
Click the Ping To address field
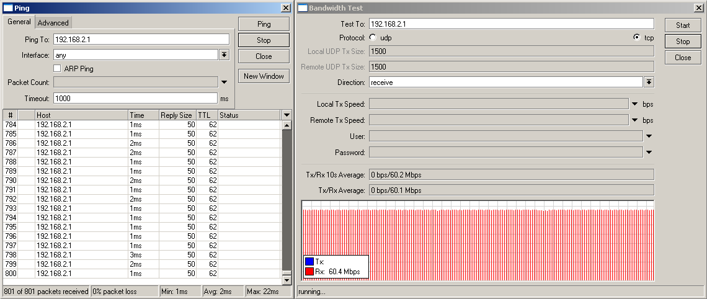[141, 39]
